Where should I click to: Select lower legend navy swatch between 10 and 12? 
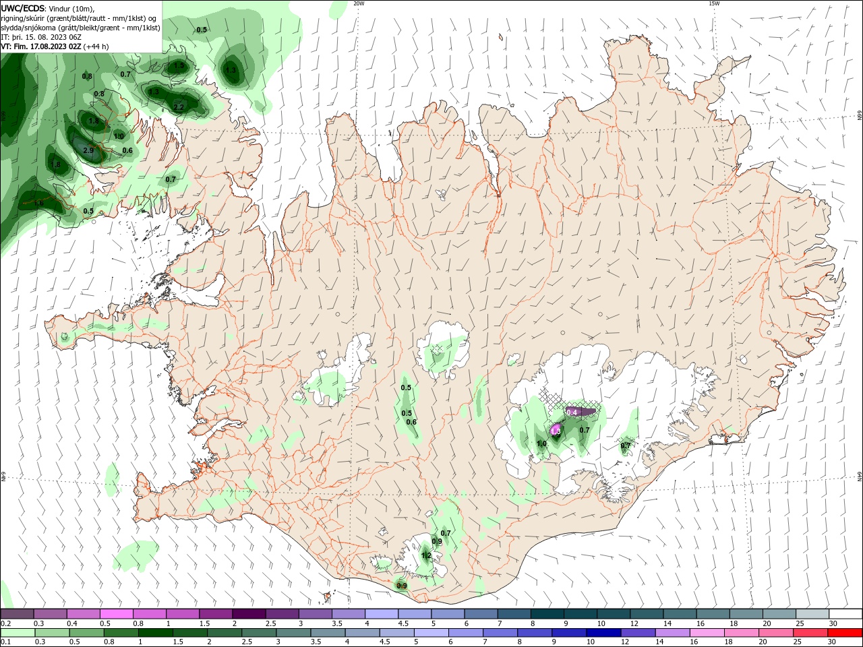[x=603, y=633]
